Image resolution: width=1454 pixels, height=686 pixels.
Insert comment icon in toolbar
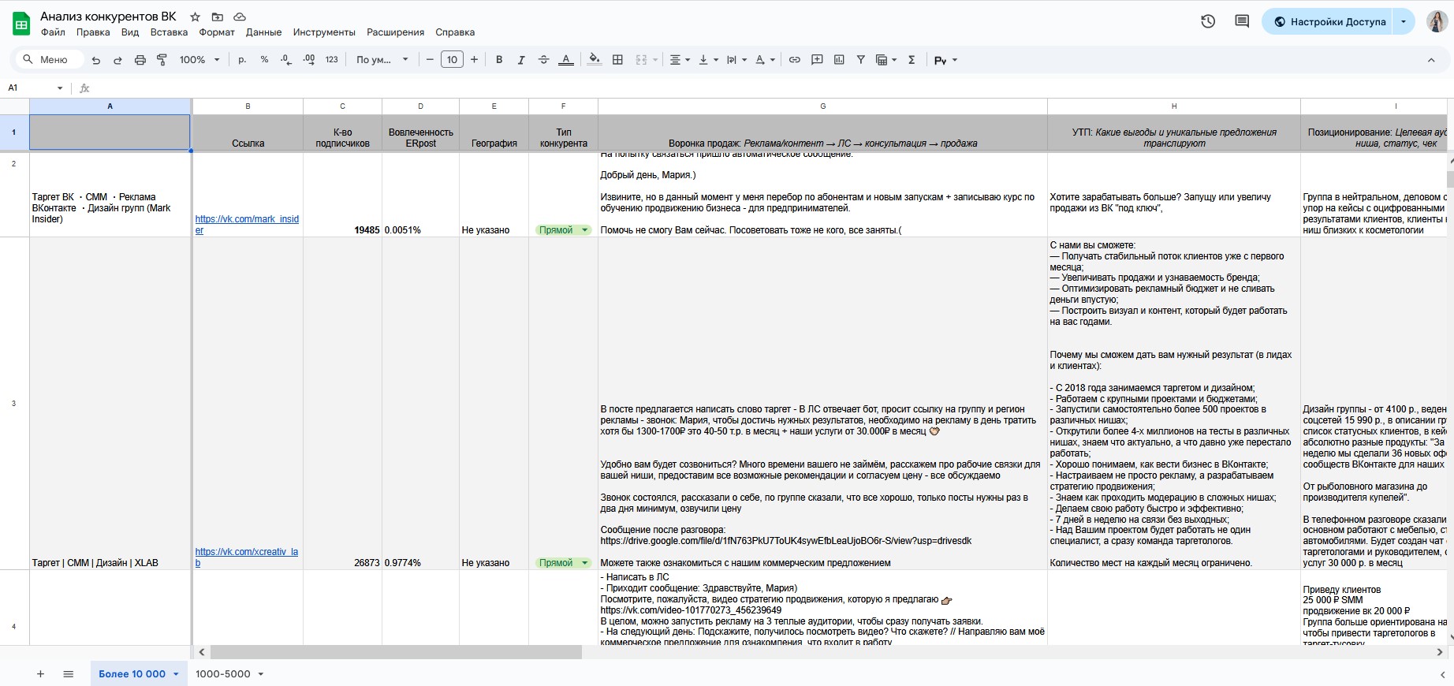click(x=817, y=60)
